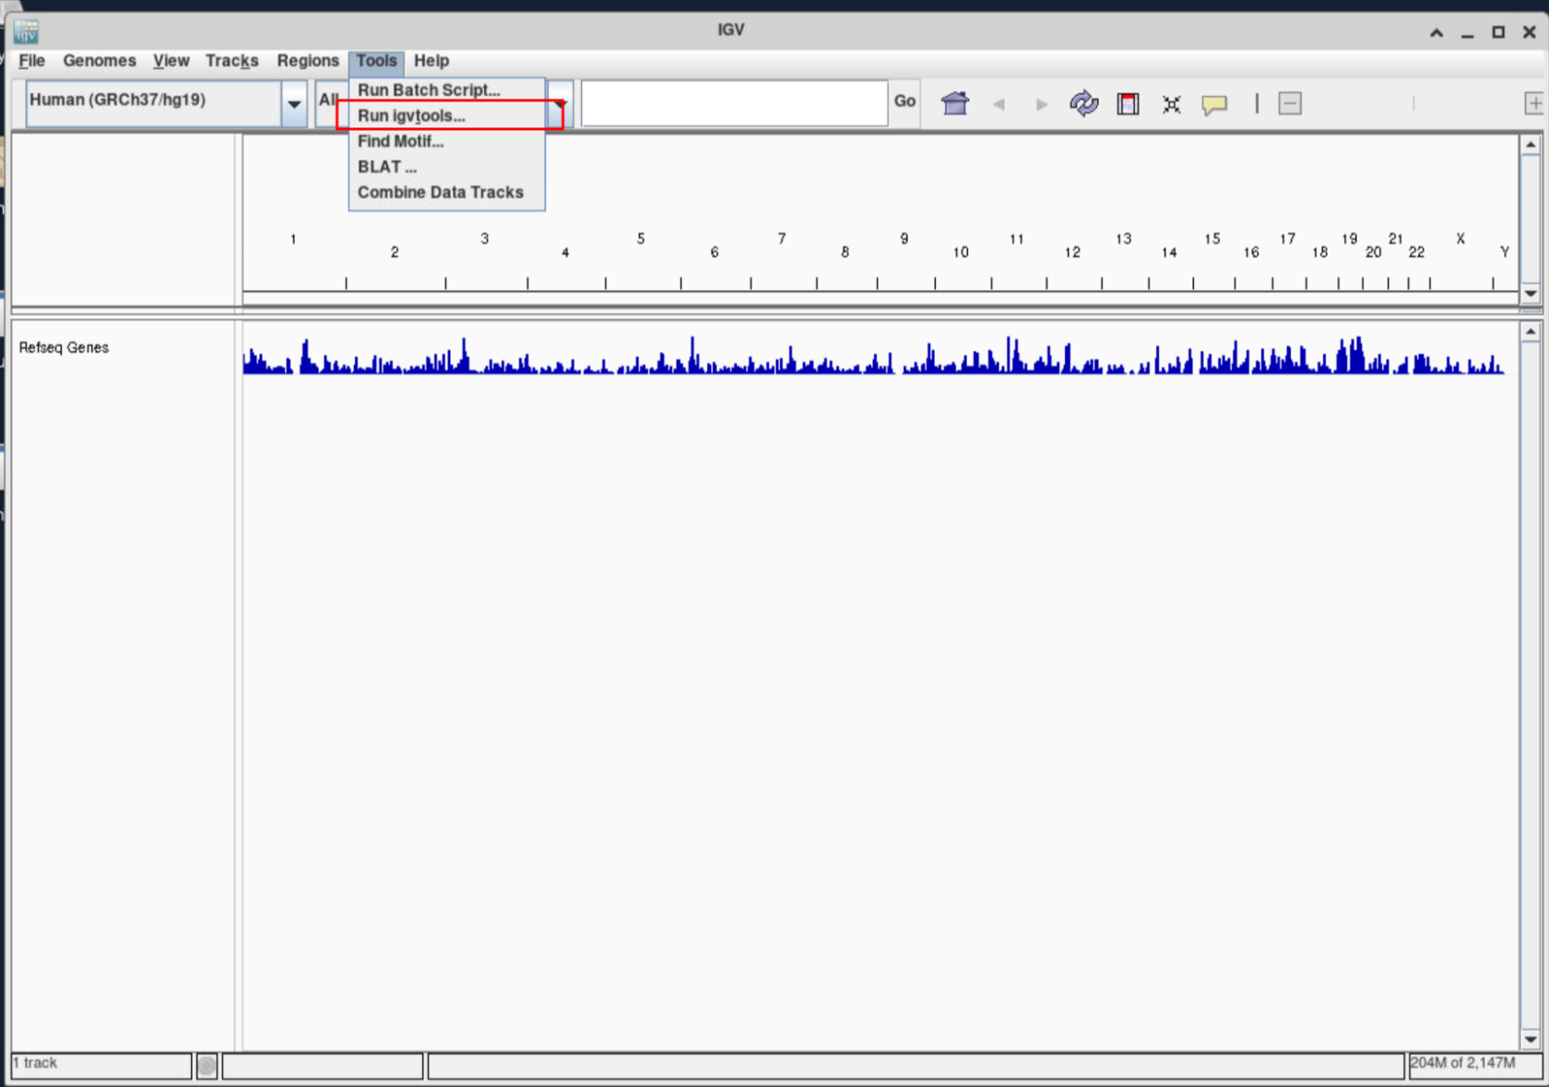
Task: Click the Refseq Genes track name
Action: point(64,348)
